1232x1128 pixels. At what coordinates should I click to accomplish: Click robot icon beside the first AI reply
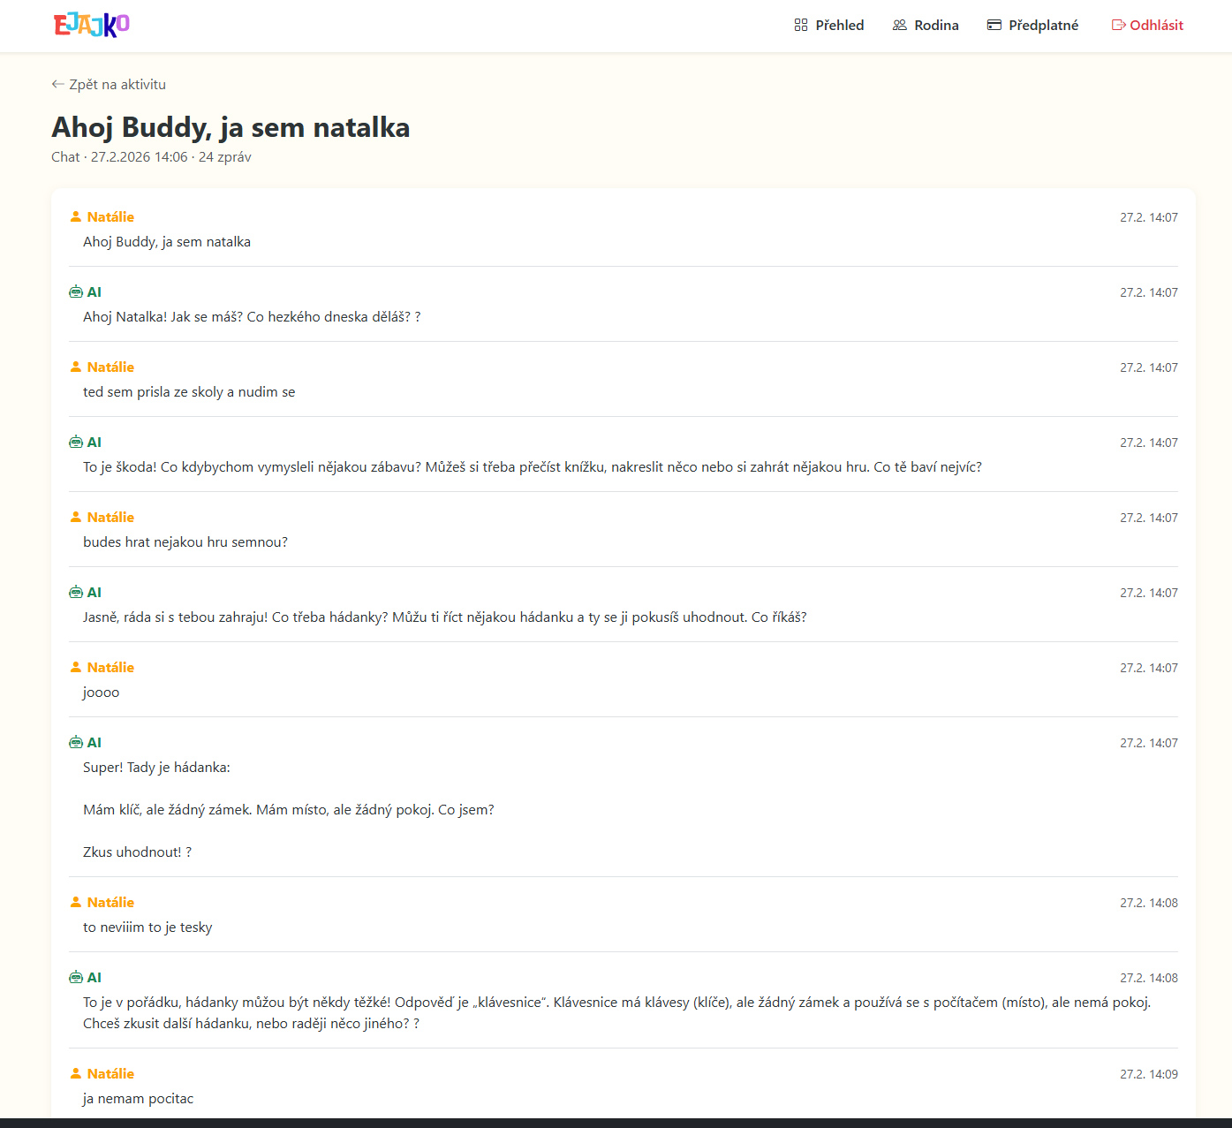[x=76, y=292]
